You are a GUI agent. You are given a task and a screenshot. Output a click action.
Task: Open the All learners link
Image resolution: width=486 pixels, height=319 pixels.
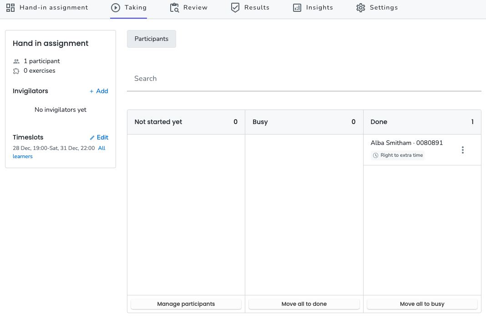pyautogui.click(x=59, y=152)
